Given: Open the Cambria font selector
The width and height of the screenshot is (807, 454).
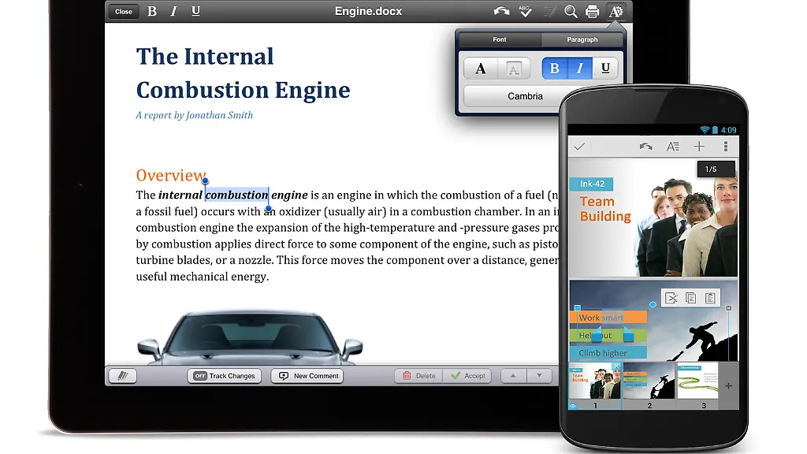Looking at the screenshot, I should (524, 95).
